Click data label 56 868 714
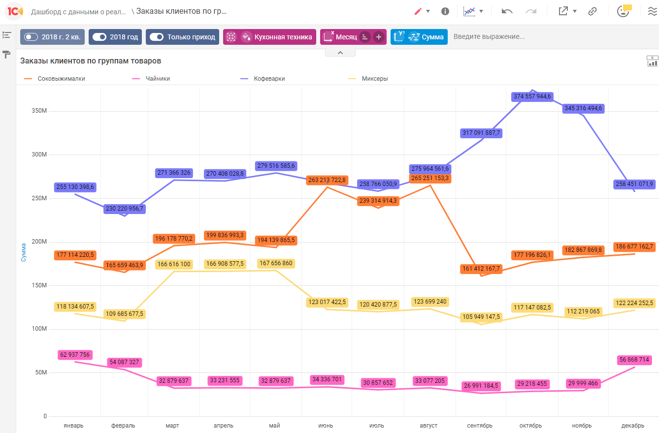The height and width of the screenshot is (433, 659). pos(634,360)
